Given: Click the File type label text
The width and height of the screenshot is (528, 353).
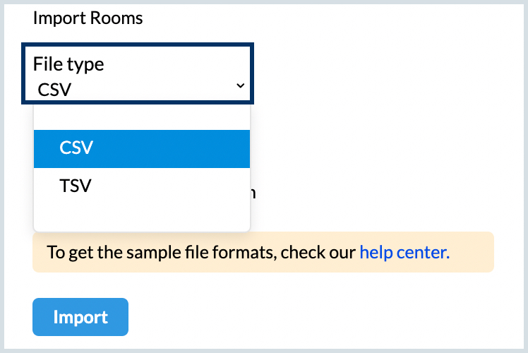Looking at the screenshot, I should pyautogui.click(x=68, y=64).
